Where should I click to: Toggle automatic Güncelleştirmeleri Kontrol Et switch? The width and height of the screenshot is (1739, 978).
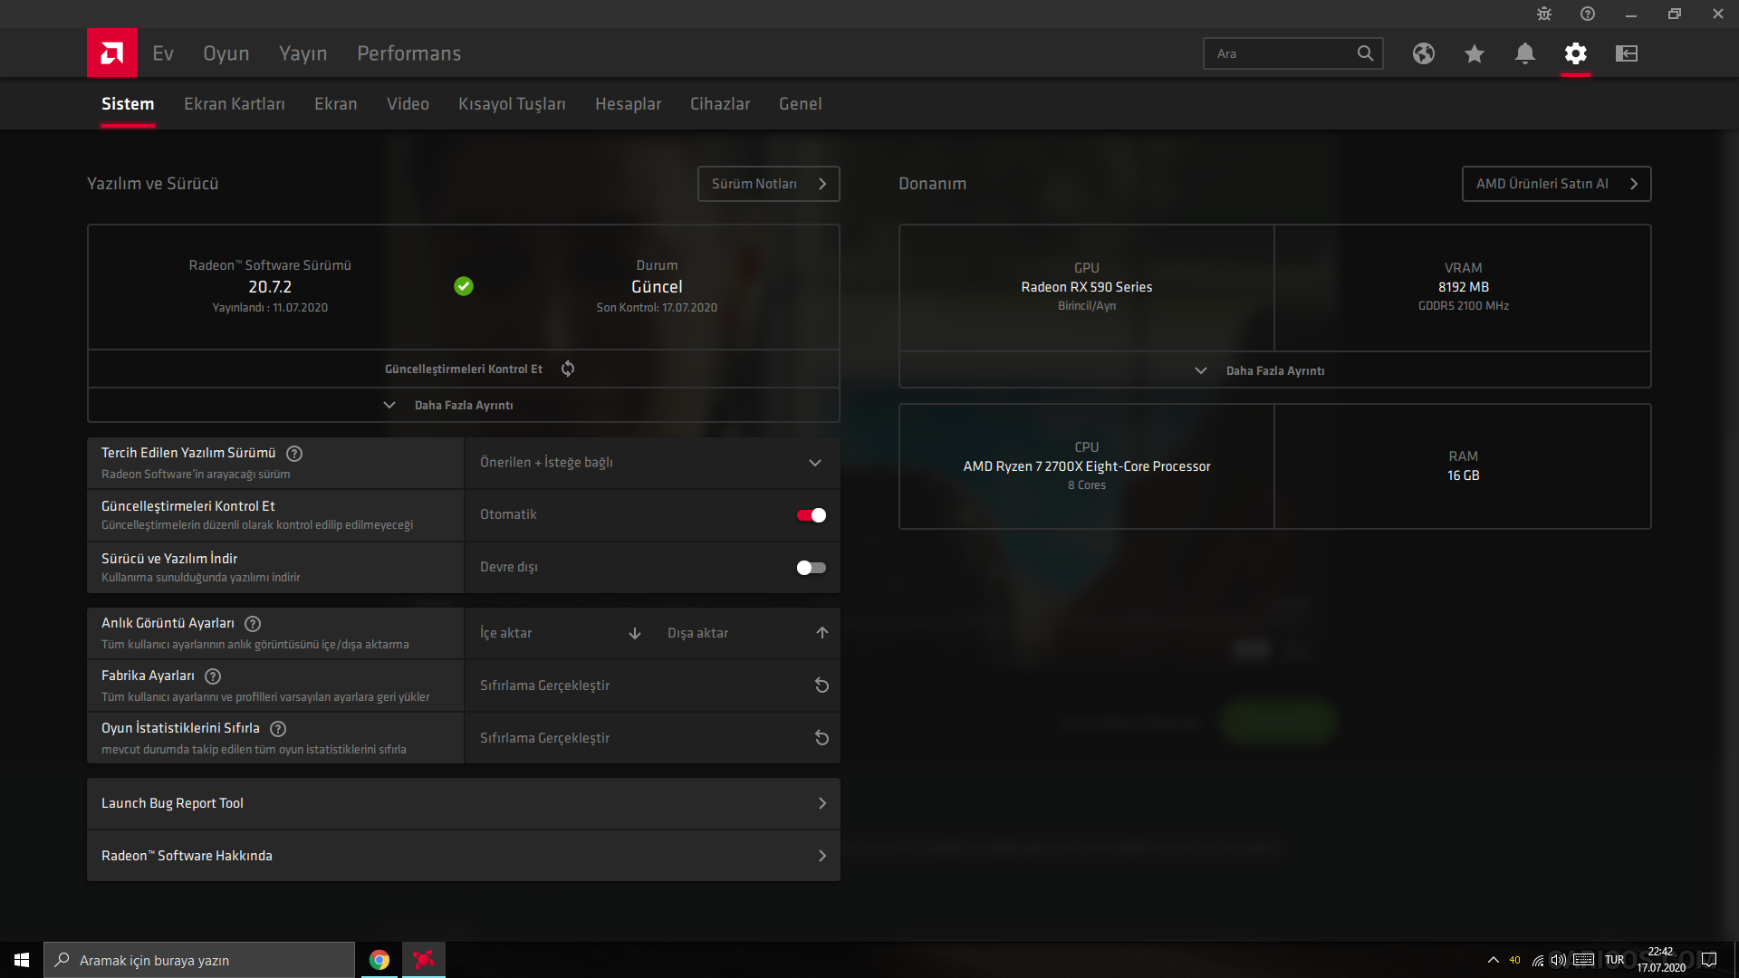point(812,515)
